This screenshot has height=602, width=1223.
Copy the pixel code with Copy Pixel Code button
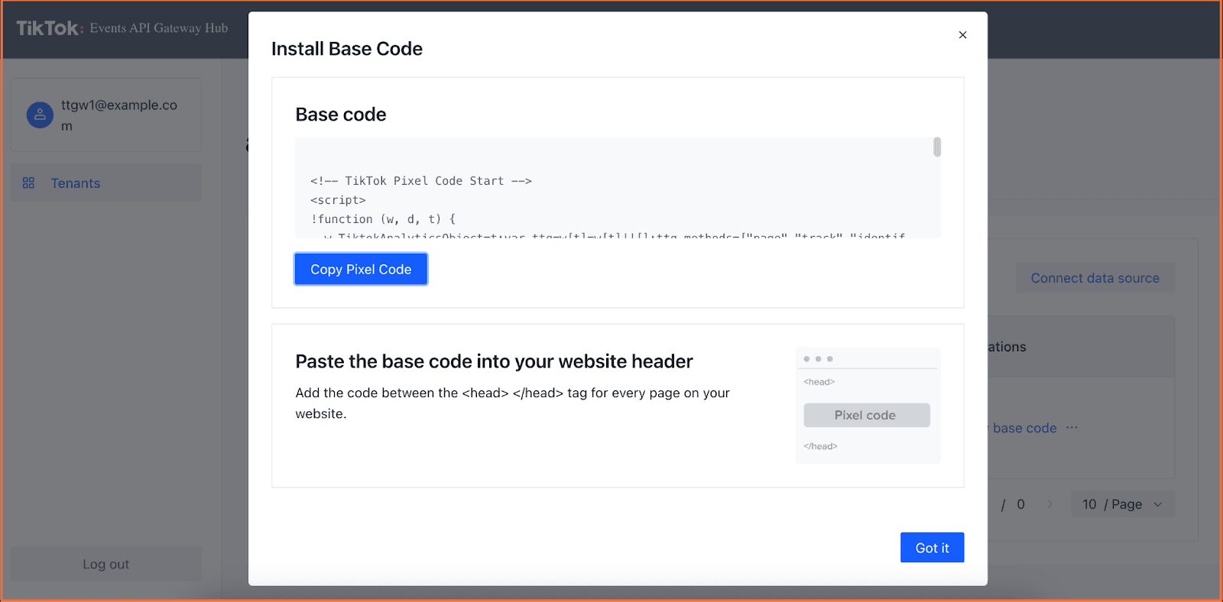(361, 269)
